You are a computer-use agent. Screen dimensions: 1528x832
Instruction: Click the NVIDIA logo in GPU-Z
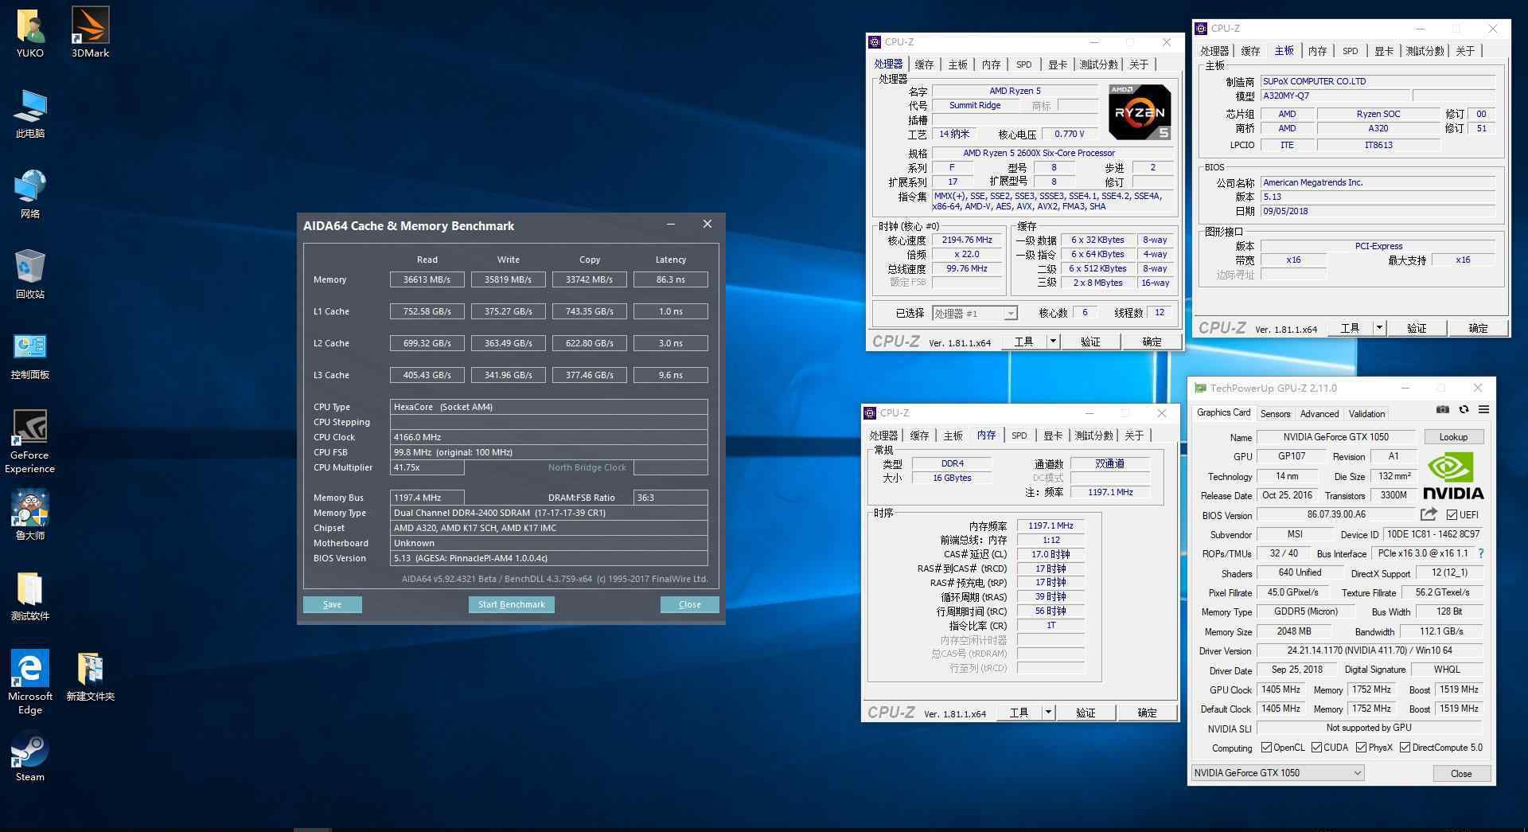(1453, 476)
